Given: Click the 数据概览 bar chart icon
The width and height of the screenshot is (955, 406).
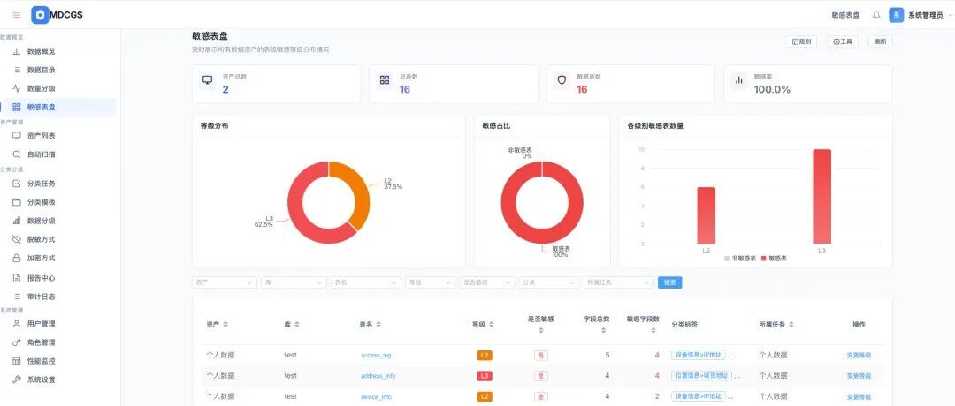Looking at the screenshot, I should point(17,52).
